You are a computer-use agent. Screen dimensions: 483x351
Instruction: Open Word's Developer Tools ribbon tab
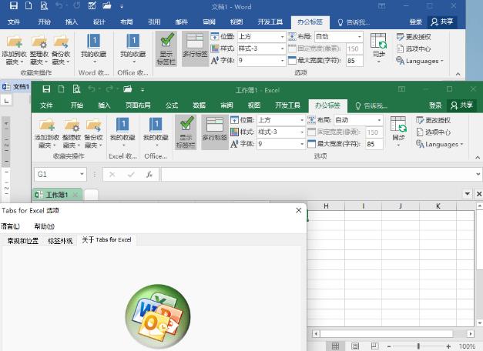coord(270,22)
